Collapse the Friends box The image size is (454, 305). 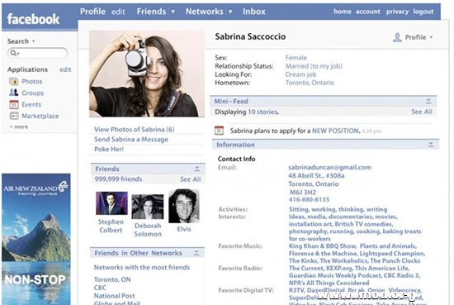pyautogui.click(x=197, y=169)
